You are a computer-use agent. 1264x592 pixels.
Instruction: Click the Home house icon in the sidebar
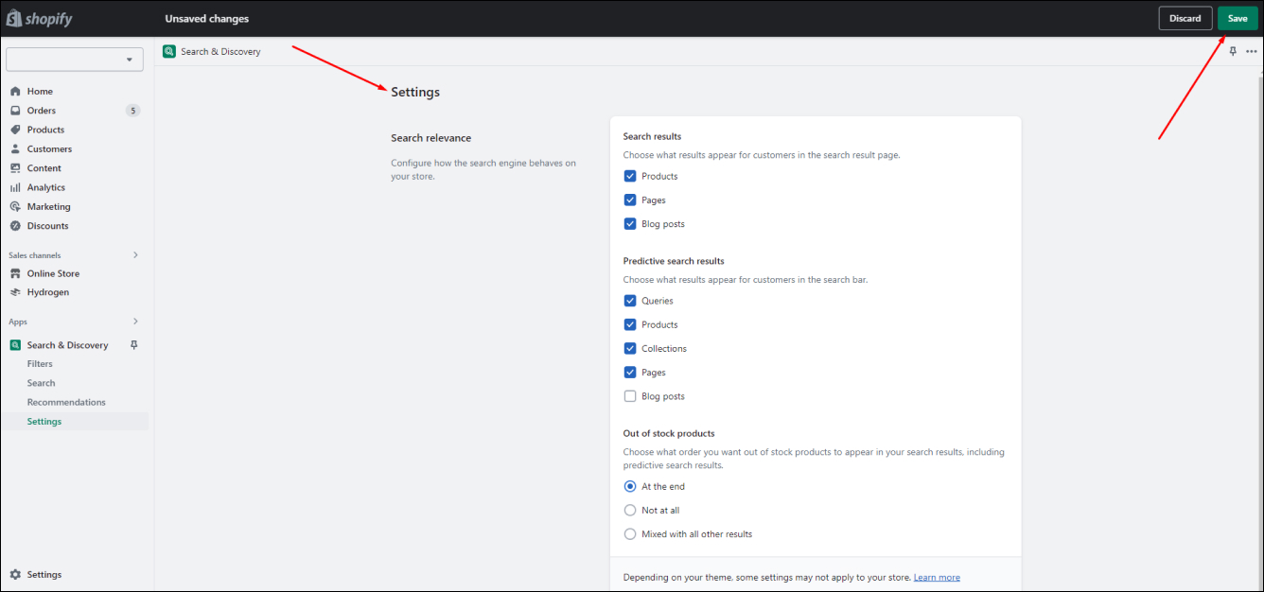click(15, 92)
